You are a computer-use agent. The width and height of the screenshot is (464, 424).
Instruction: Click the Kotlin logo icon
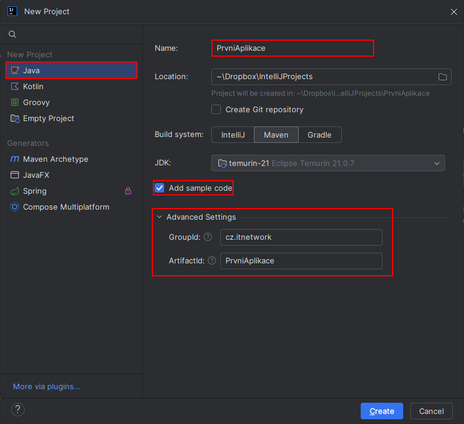coord(15,86)
